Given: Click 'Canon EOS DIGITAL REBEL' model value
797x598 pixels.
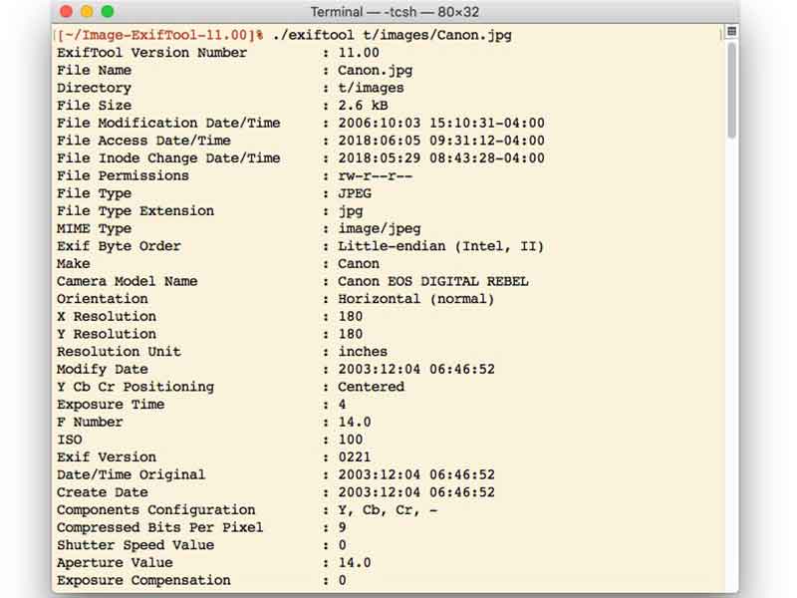Looking at the screenshot, I should pos(433,281).
